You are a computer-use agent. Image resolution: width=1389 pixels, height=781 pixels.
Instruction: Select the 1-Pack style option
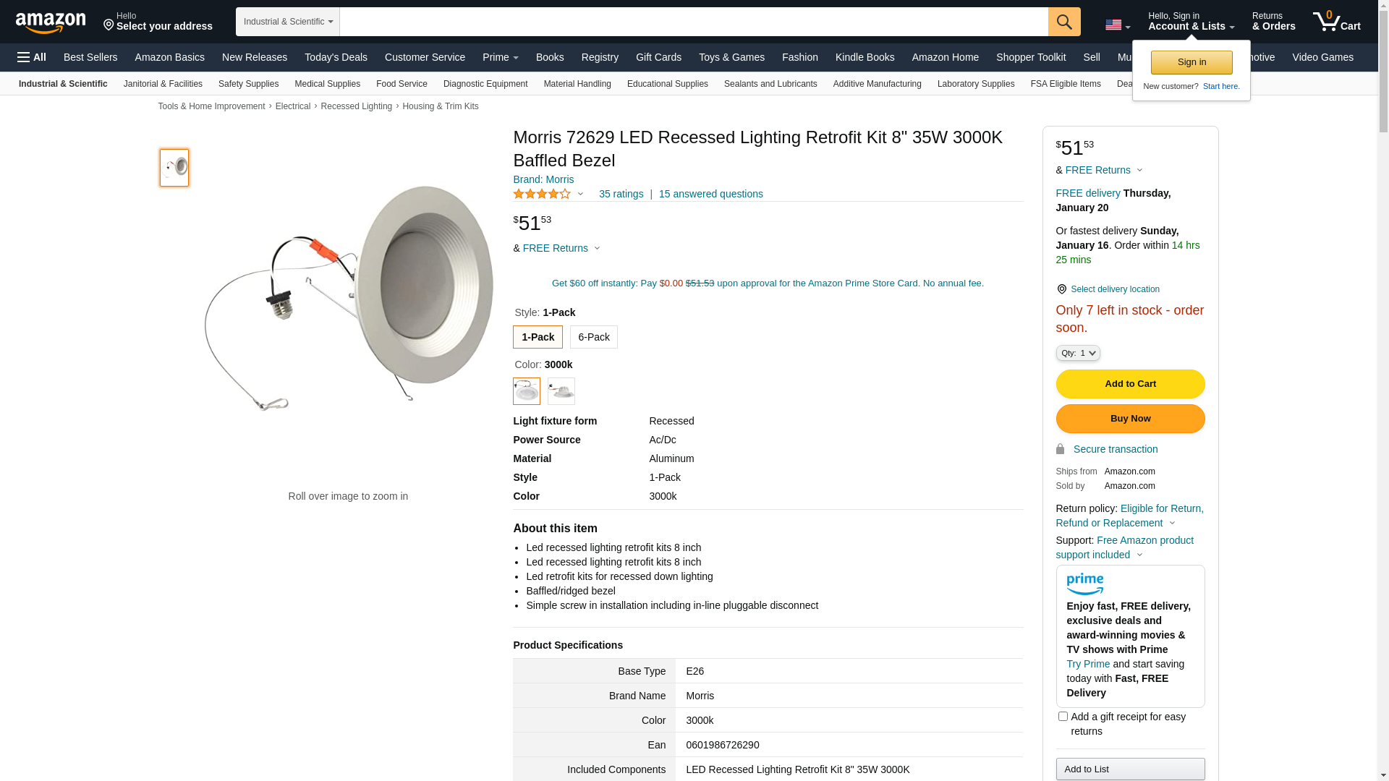point(538,337)
